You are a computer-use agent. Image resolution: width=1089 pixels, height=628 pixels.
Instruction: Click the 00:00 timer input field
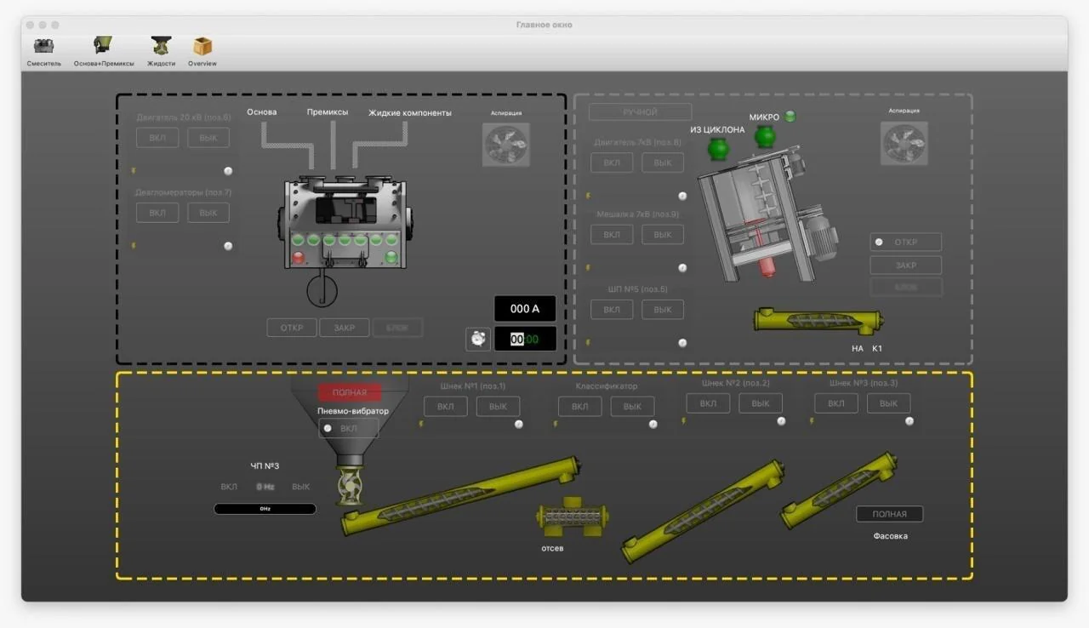click(525, 339)
